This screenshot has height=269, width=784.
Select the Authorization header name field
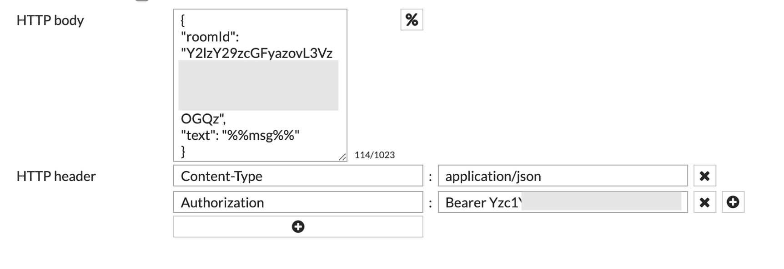[298, 202]
